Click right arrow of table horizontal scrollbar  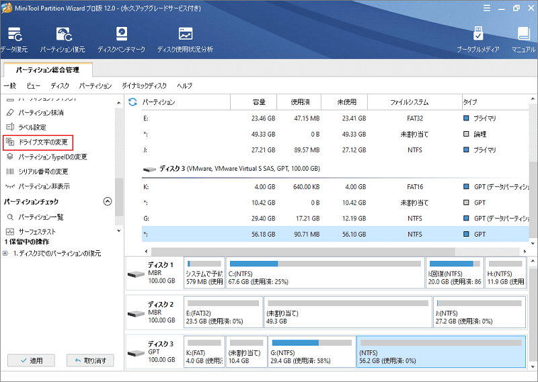click(x=525, y=252)
